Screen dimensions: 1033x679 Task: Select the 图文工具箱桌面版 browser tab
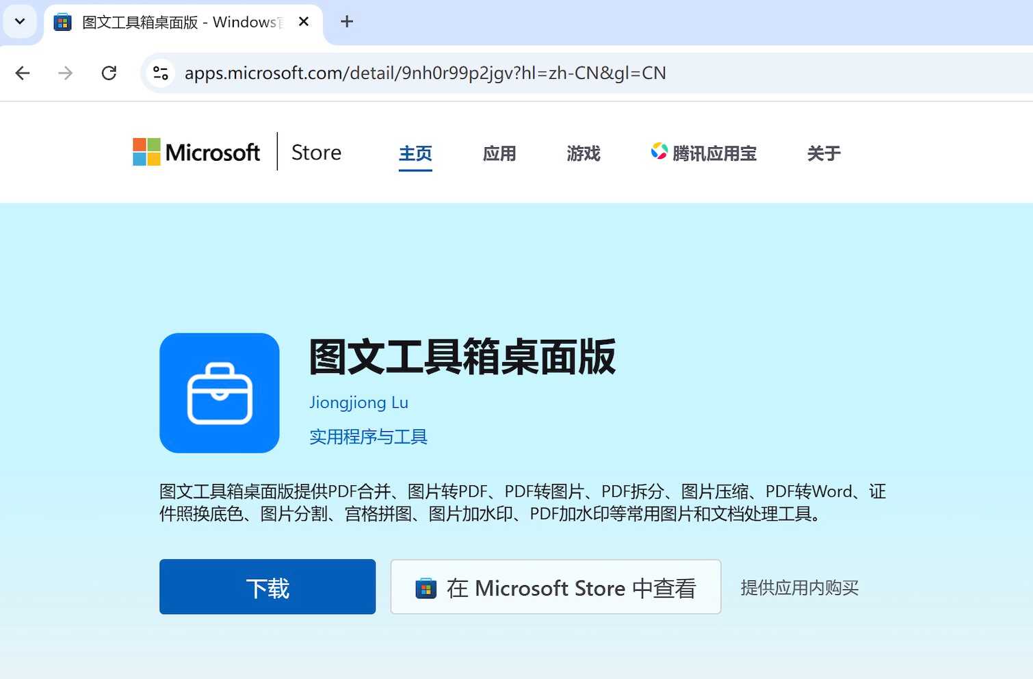click(x=171, y=21)
